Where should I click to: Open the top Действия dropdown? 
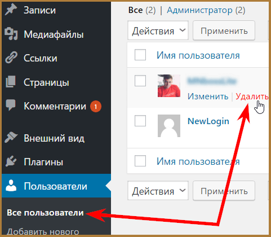pos(158,30)
